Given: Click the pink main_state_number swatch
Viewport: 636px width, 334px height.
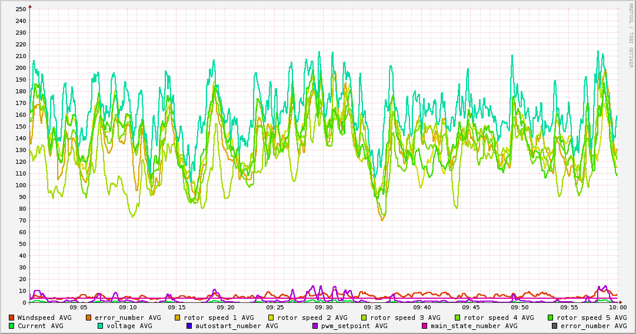Looking at the screenshot, I should pyautogui.click(x=424, y=326).
